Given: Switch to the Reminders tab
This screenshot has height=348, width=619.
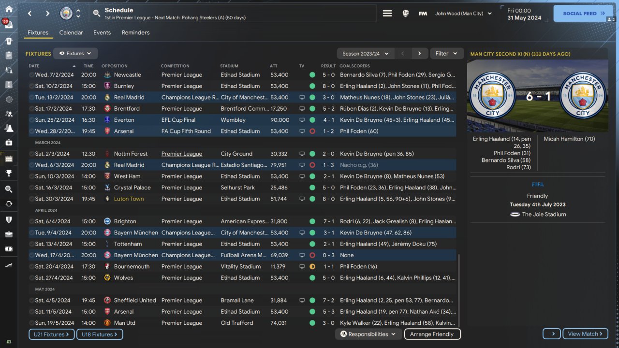Looking at the screenshot, I should [135, 32].
